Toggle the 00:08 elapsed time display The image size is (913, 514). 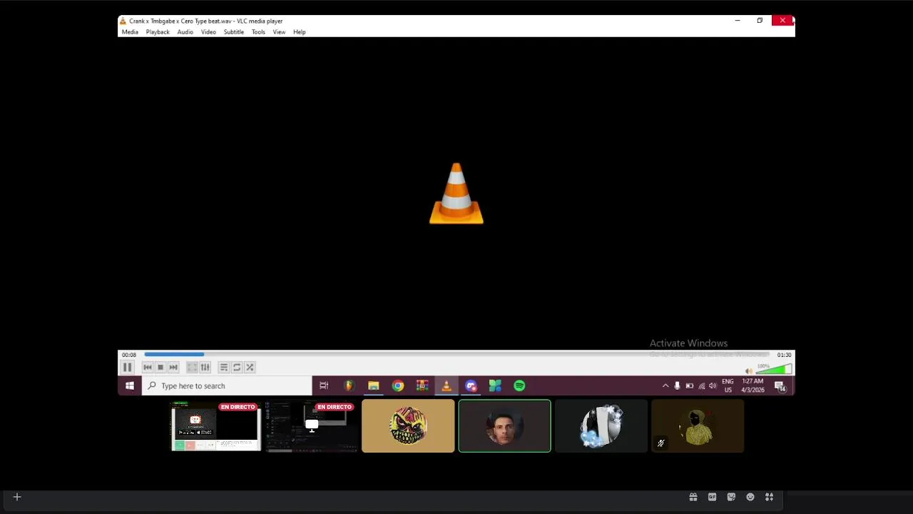tap(128, 355)
